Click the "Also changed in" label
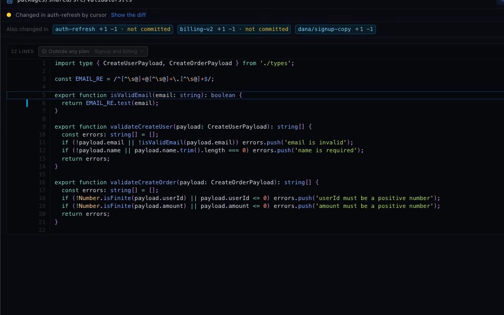This screenshot has height=315, width=504. 27,29
